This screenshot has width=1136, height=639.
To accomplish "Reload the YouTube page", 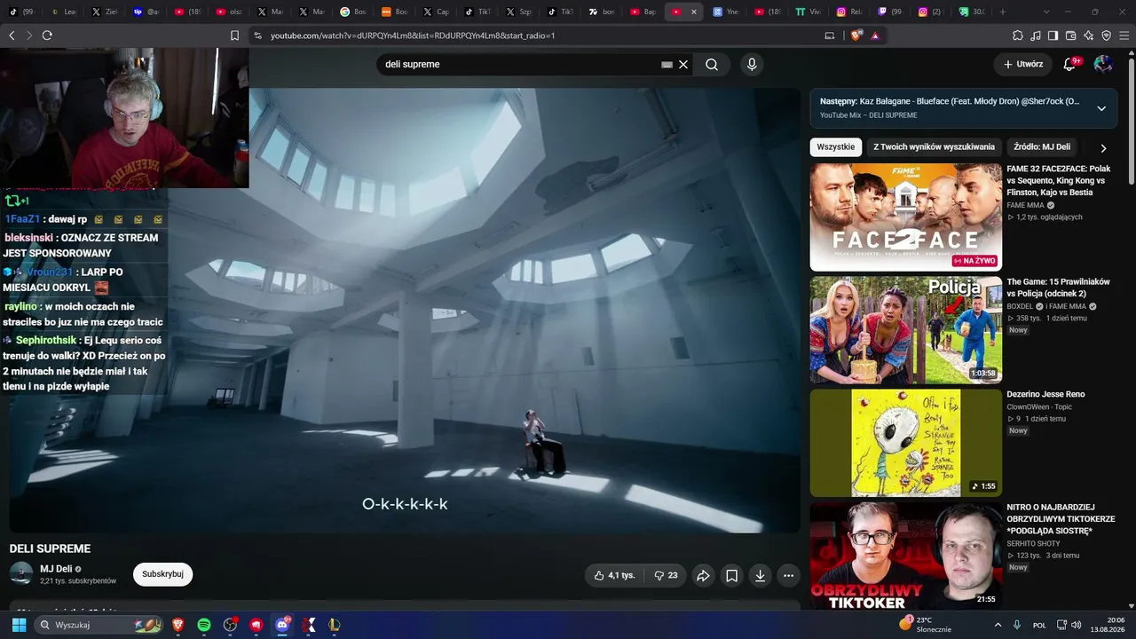I will click(x=47, y=35).
